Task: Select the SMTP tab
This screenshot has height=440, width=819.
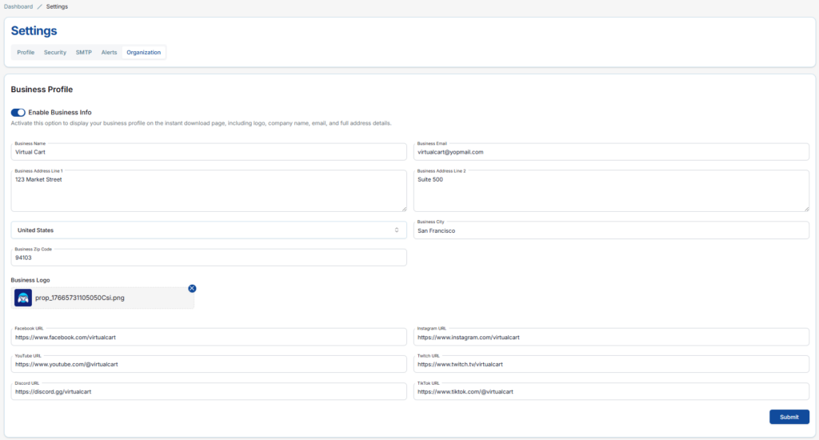Action: tap(84, 53)
